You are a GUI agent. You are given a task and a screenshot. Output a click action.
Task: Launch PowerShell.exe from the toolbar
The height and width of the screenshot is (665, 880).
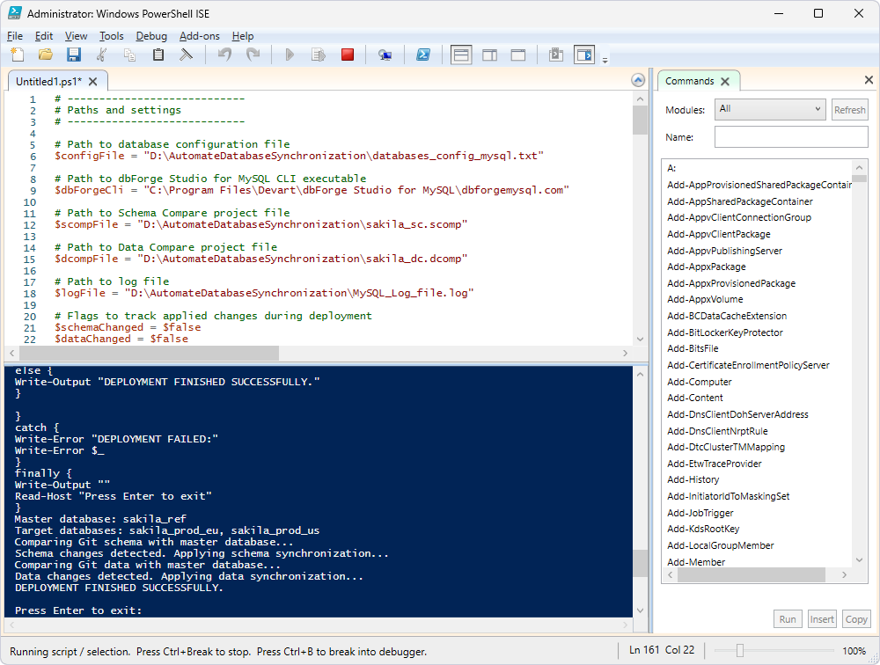click(423, 54)
